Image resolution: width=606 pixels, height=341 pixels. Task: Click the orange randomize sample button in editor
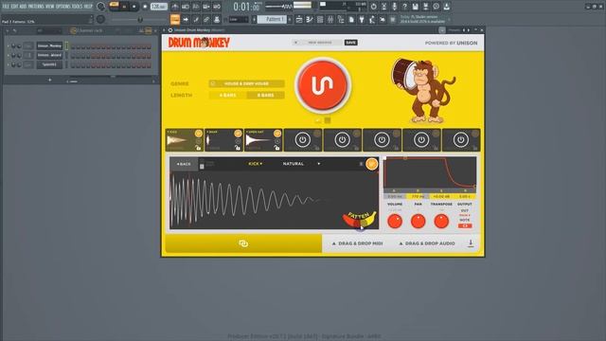coord(372,164)
